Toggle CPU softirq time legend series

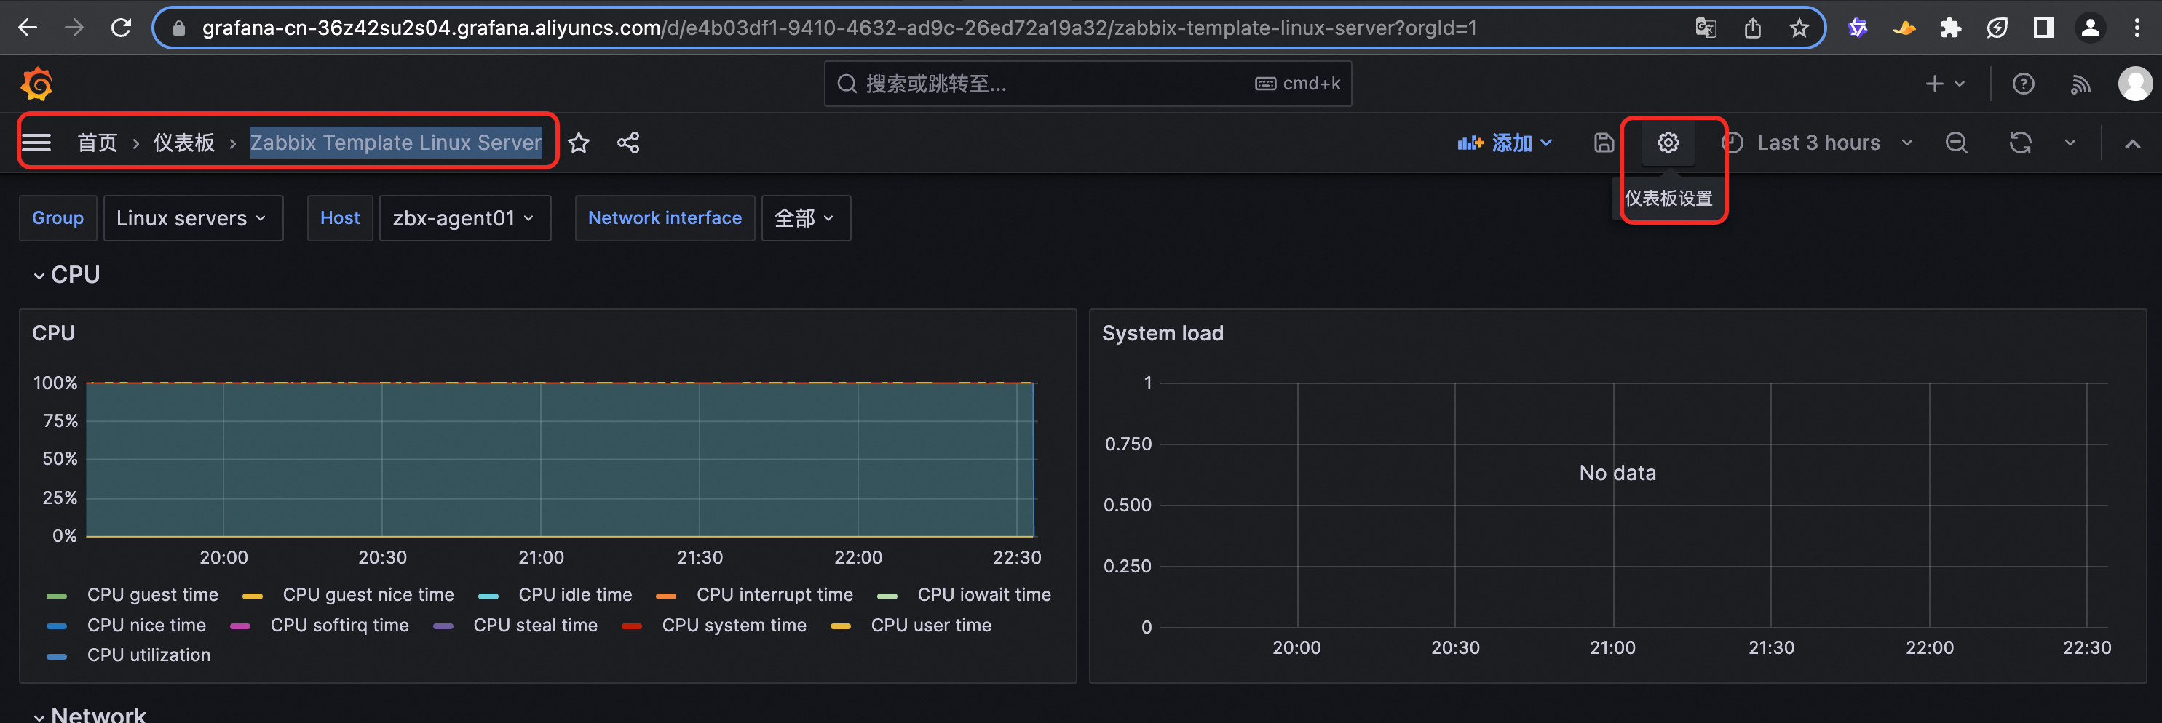(339, 625)
